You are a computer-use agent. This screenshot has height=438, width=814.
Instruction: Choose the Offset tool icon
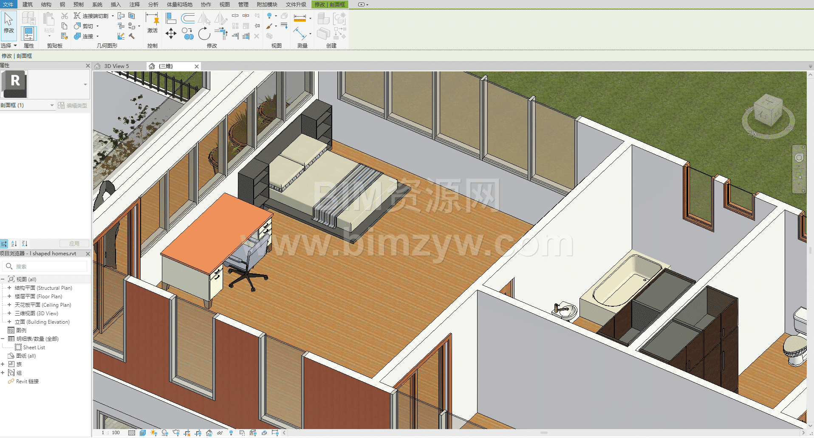click(x=187, y=18)
